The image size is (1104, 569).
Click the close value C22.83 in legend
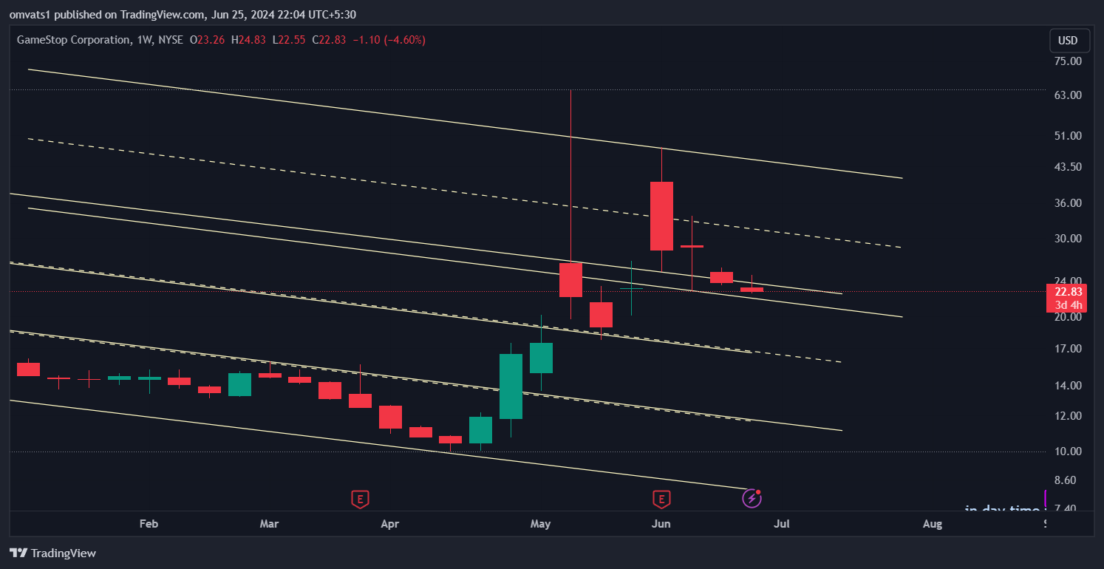click(x=330, y=40)
